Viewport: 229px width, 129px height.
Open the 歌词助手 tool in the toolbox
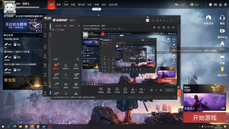[x=76, y=85]
